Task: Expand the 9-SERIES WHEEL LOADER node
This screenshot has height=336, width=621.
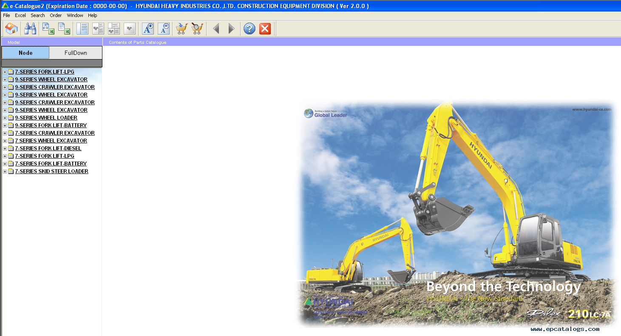Action: pyautogui.click(x=5, y=118)
